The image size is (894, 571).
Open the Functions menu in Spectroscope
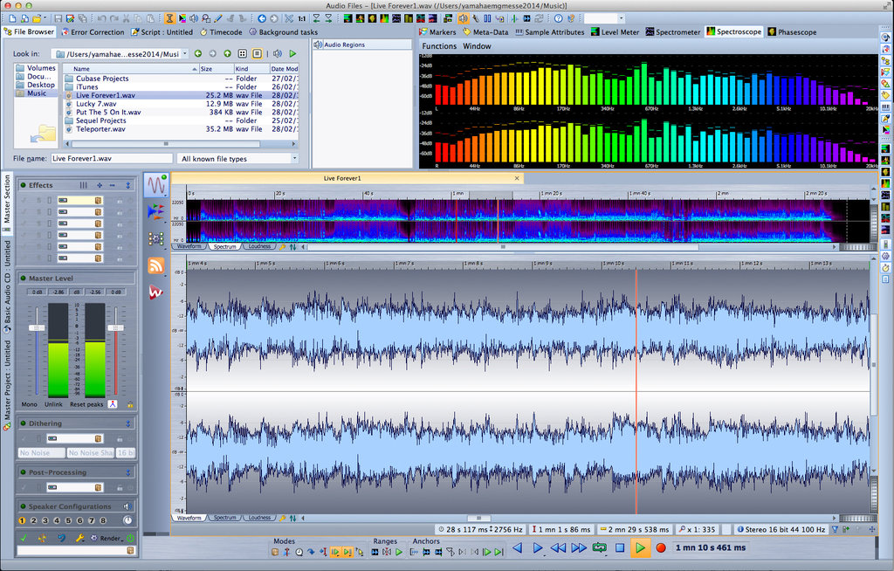439,46
